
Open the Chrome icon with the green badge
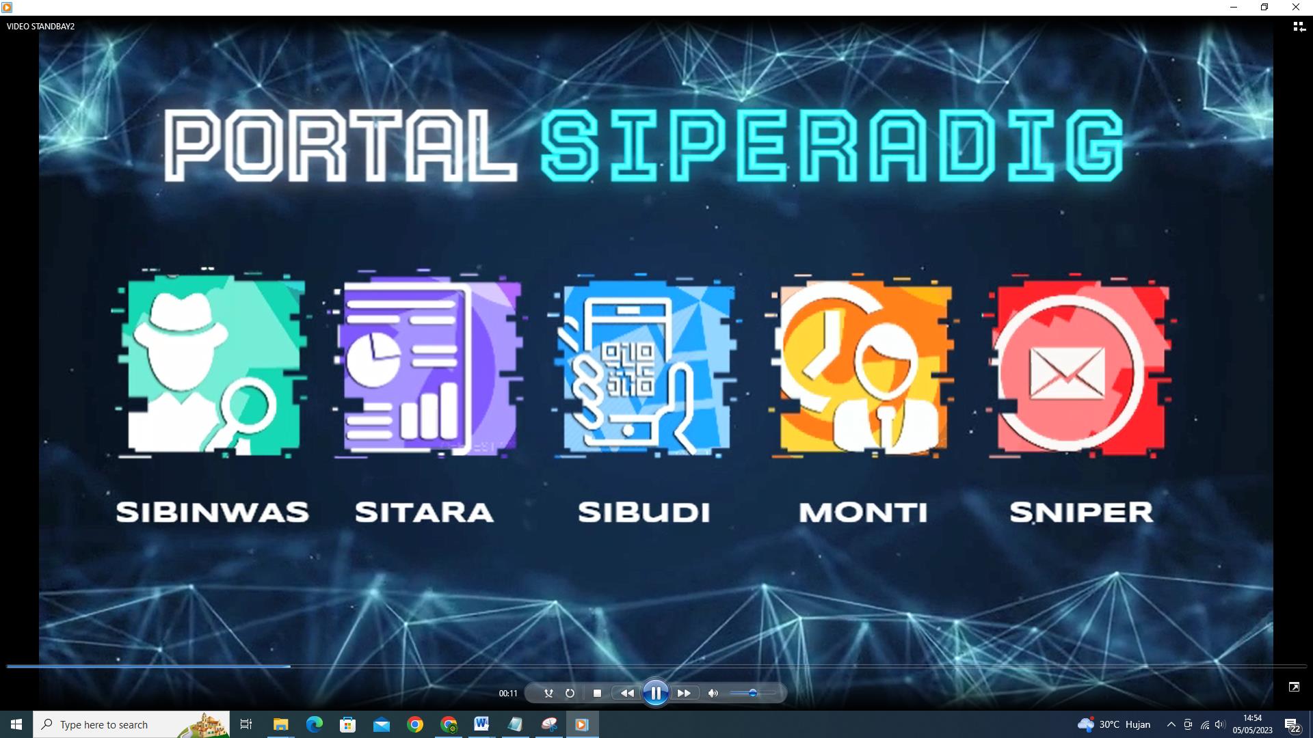[x=449, y=724]
